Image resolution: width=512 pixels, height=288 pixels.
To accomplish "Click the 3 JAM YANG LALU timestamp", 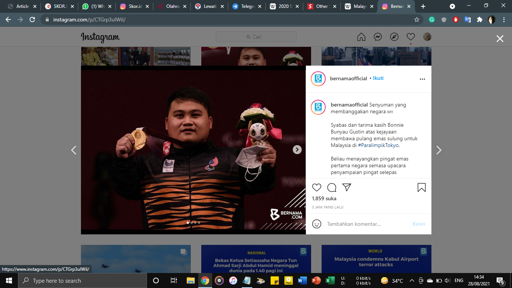I will click(328, 207).
